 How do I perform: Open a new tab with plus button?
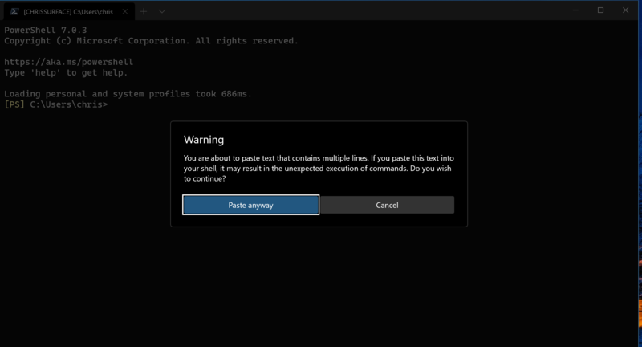coord(144,11)
